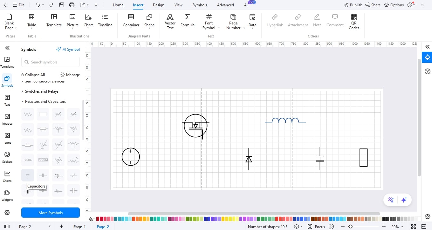Insert a Timeline illustration
The height and width of the screenshot is (230, 432).
pos(105,21)
